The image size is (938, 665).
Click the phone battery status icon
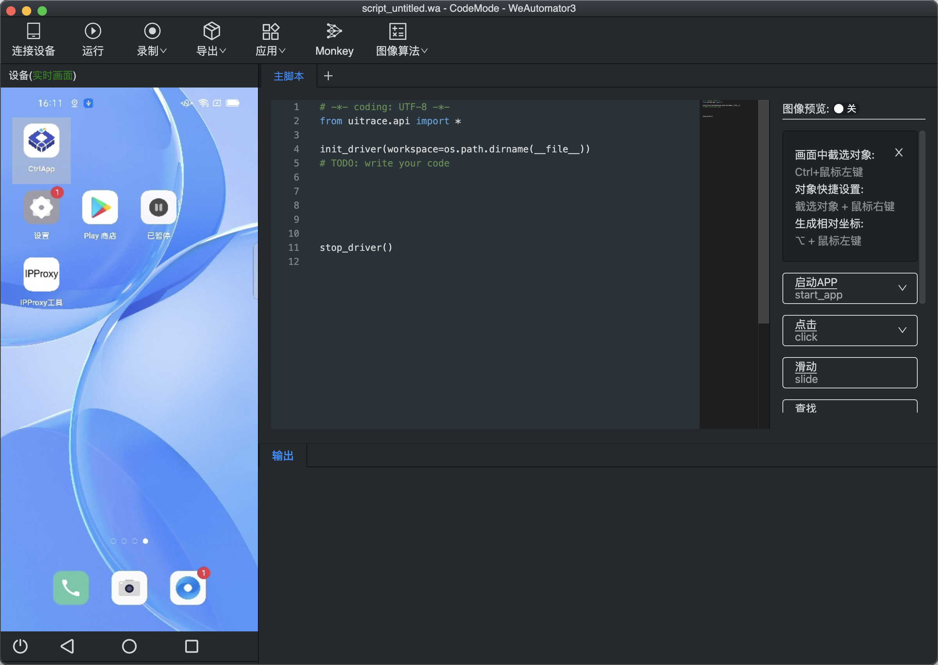(x=233, y=103)
